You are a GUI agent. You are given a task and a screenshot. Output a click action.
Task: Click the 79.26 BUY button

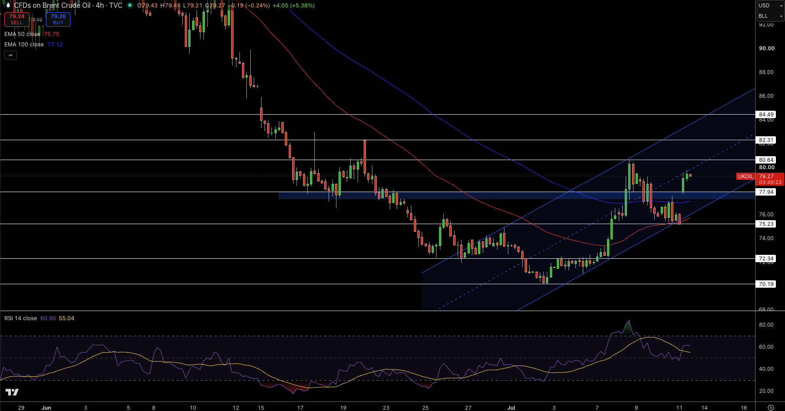pos(58,19)
